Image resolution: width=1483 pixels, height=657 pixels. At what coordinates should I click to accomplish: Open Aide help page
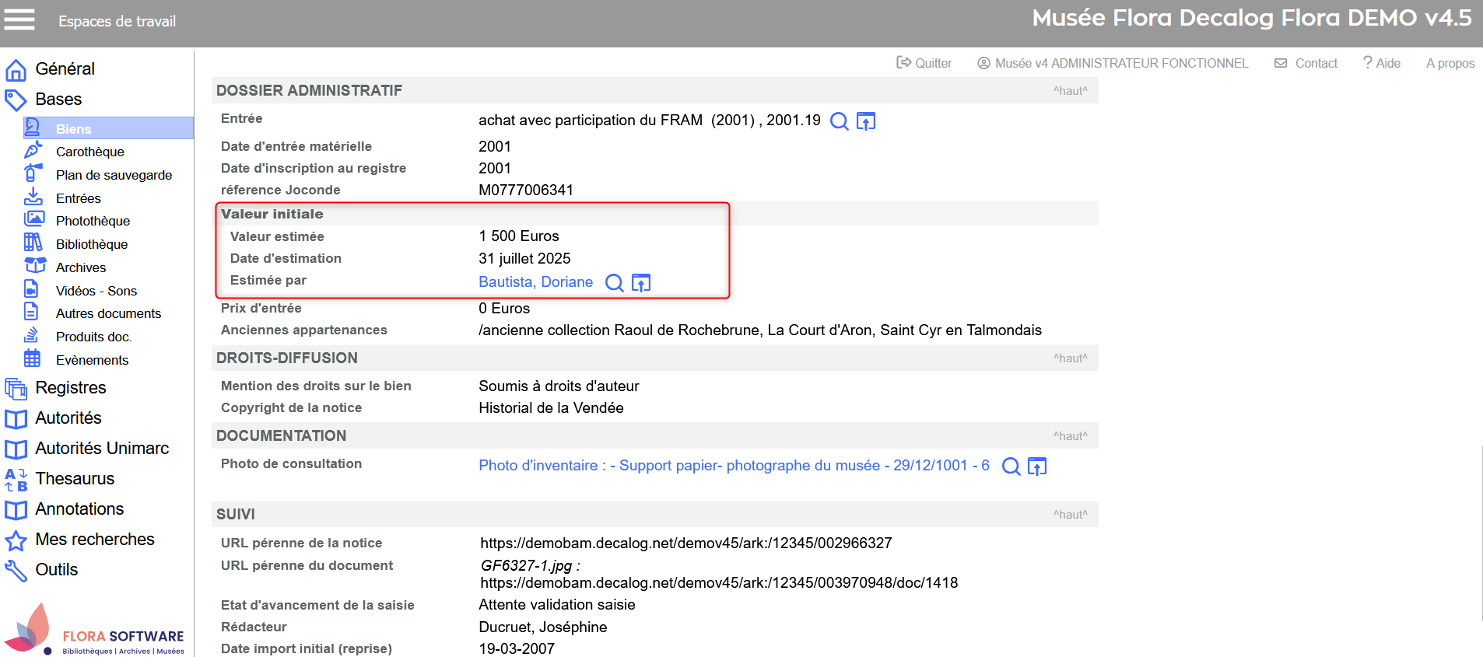1382,63
